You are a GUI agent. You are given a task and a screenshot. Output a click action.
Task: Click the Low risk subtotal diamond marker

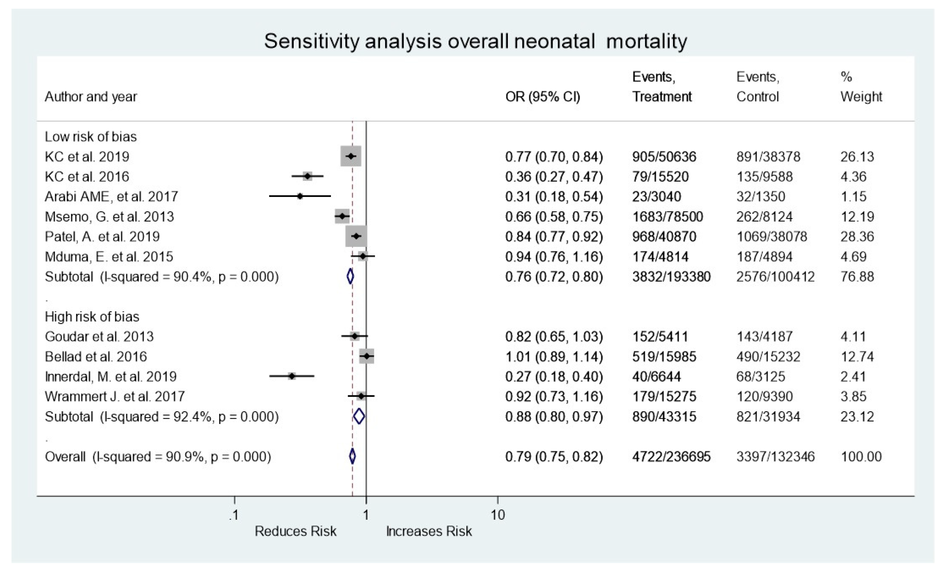tap(350, 276)
